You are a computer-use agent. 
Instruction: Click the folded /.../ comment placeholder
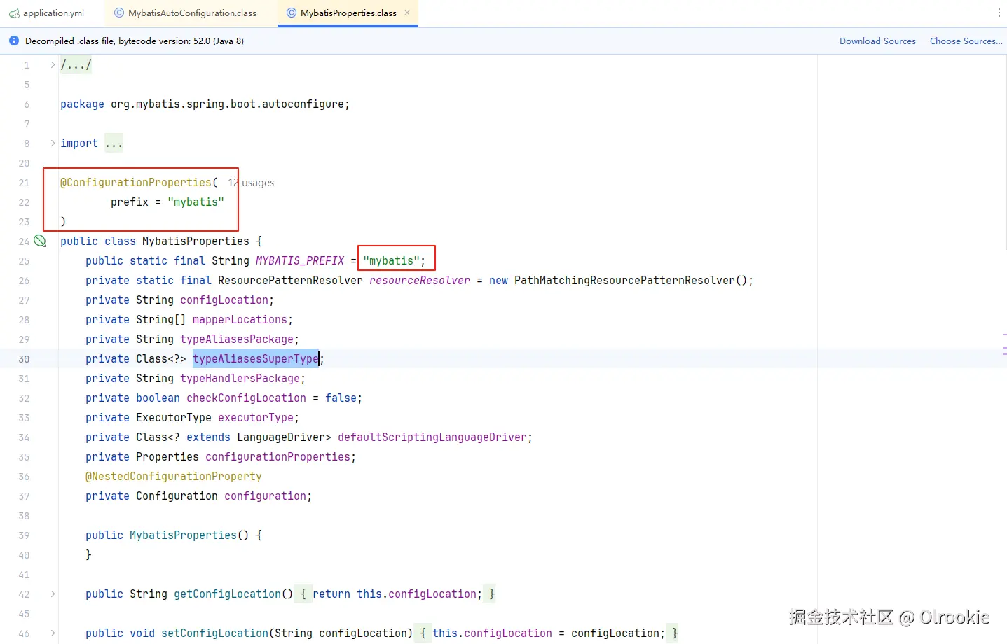[x=76, y=65]
